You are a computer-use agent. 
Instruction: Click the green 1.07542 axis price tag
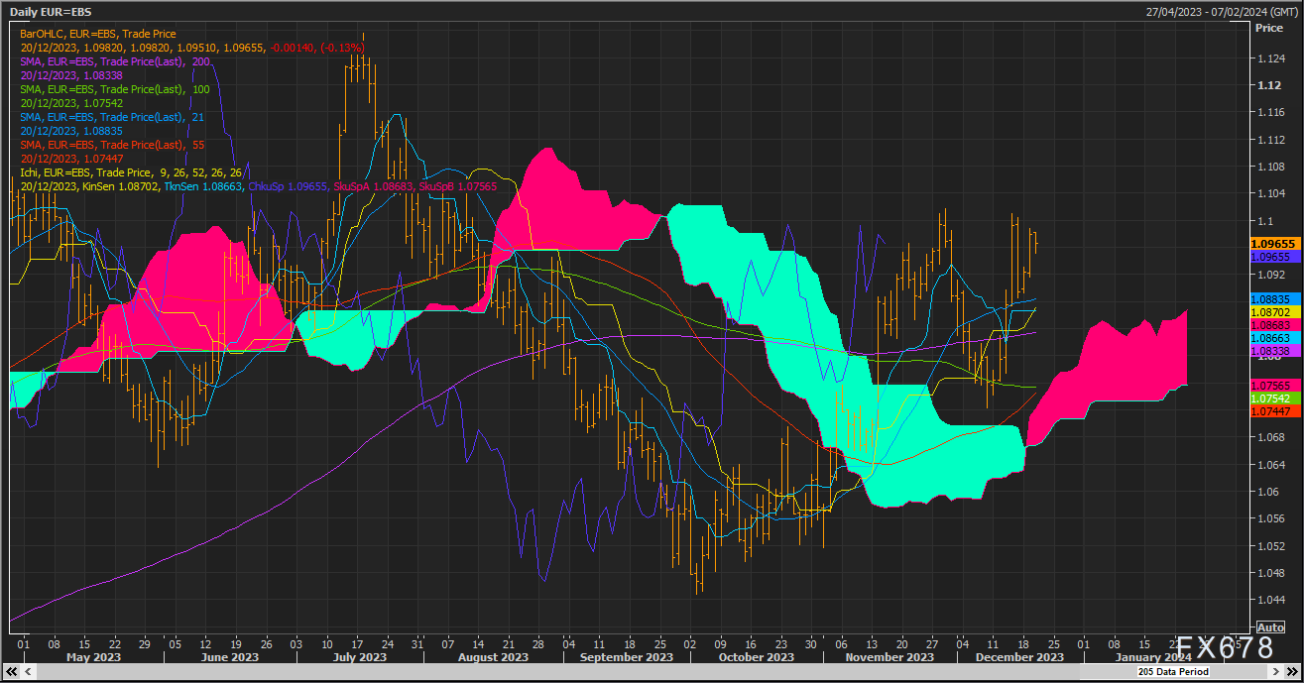point(1274,398)
